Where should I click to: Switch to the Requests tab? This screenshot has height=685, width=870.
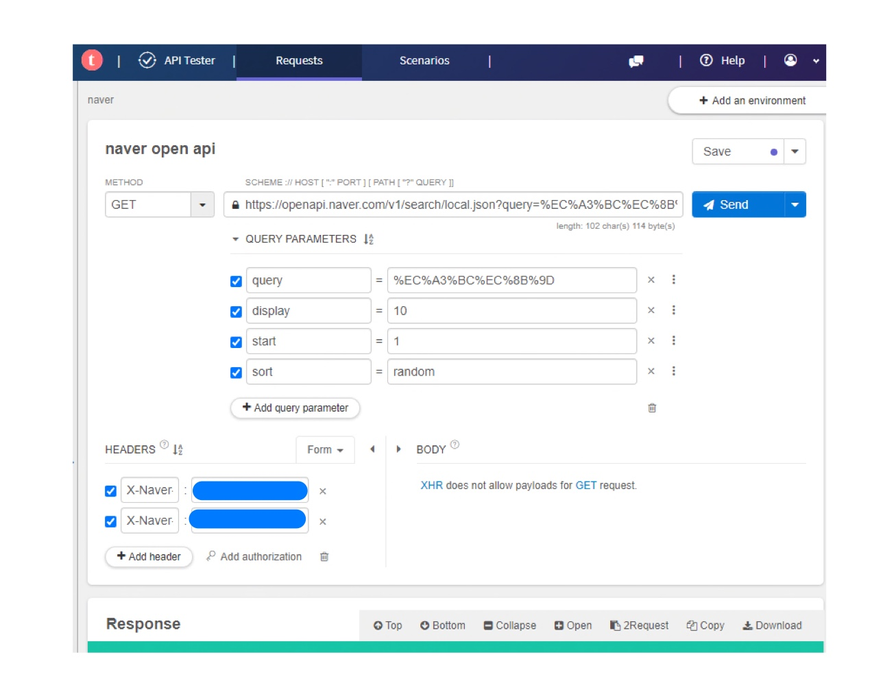coord(299,61)
